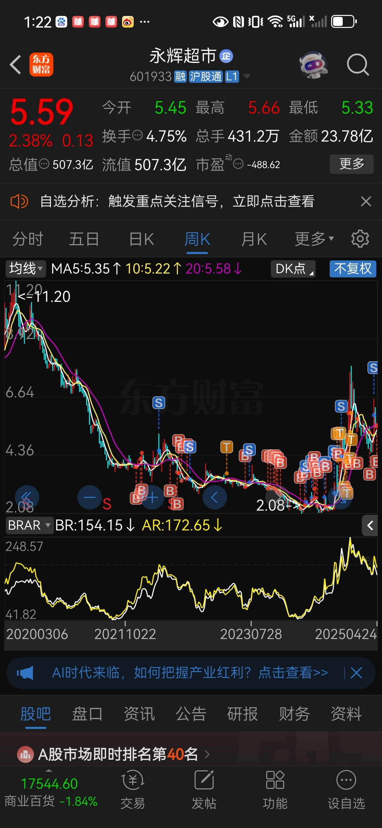This screenshot has width=382, height=828.
Task: Tap the 交易 trade button
Action: (133, 790)
